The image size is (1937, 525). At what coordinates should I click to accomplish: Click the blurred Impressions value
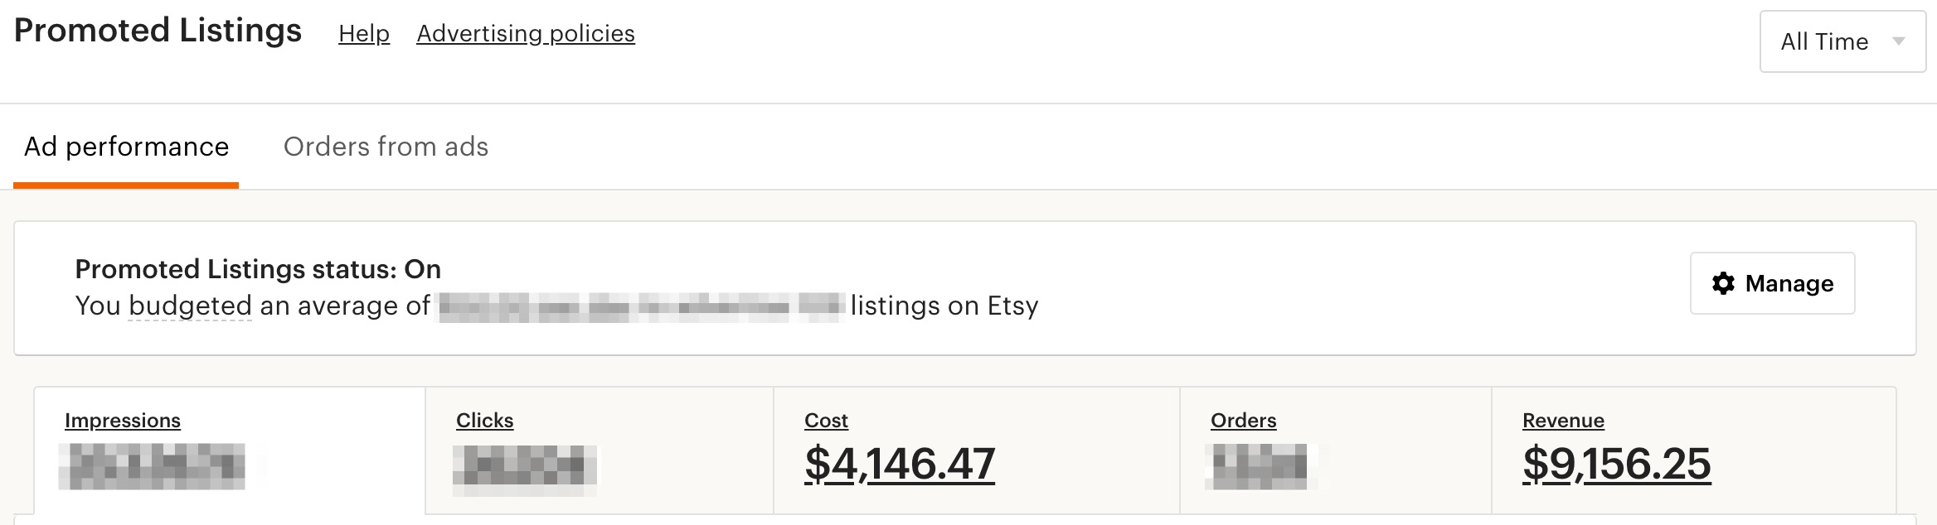point(152,466)
